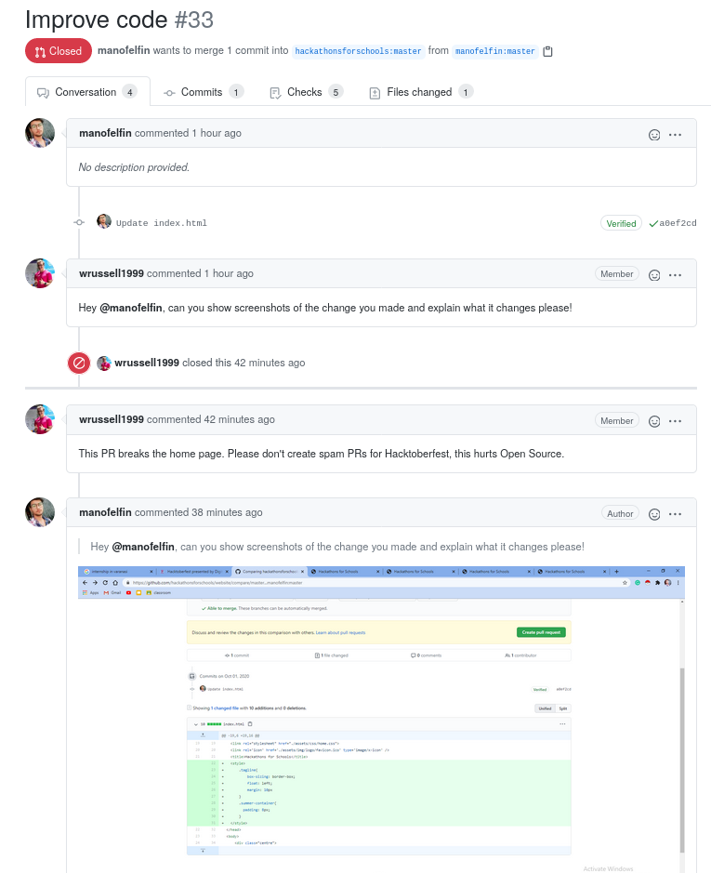Image resolution: width=711 pixels, height=873 pixels.
Task: Add emoji reaction to manofelfin's first comment
Action: pos(654,135)
